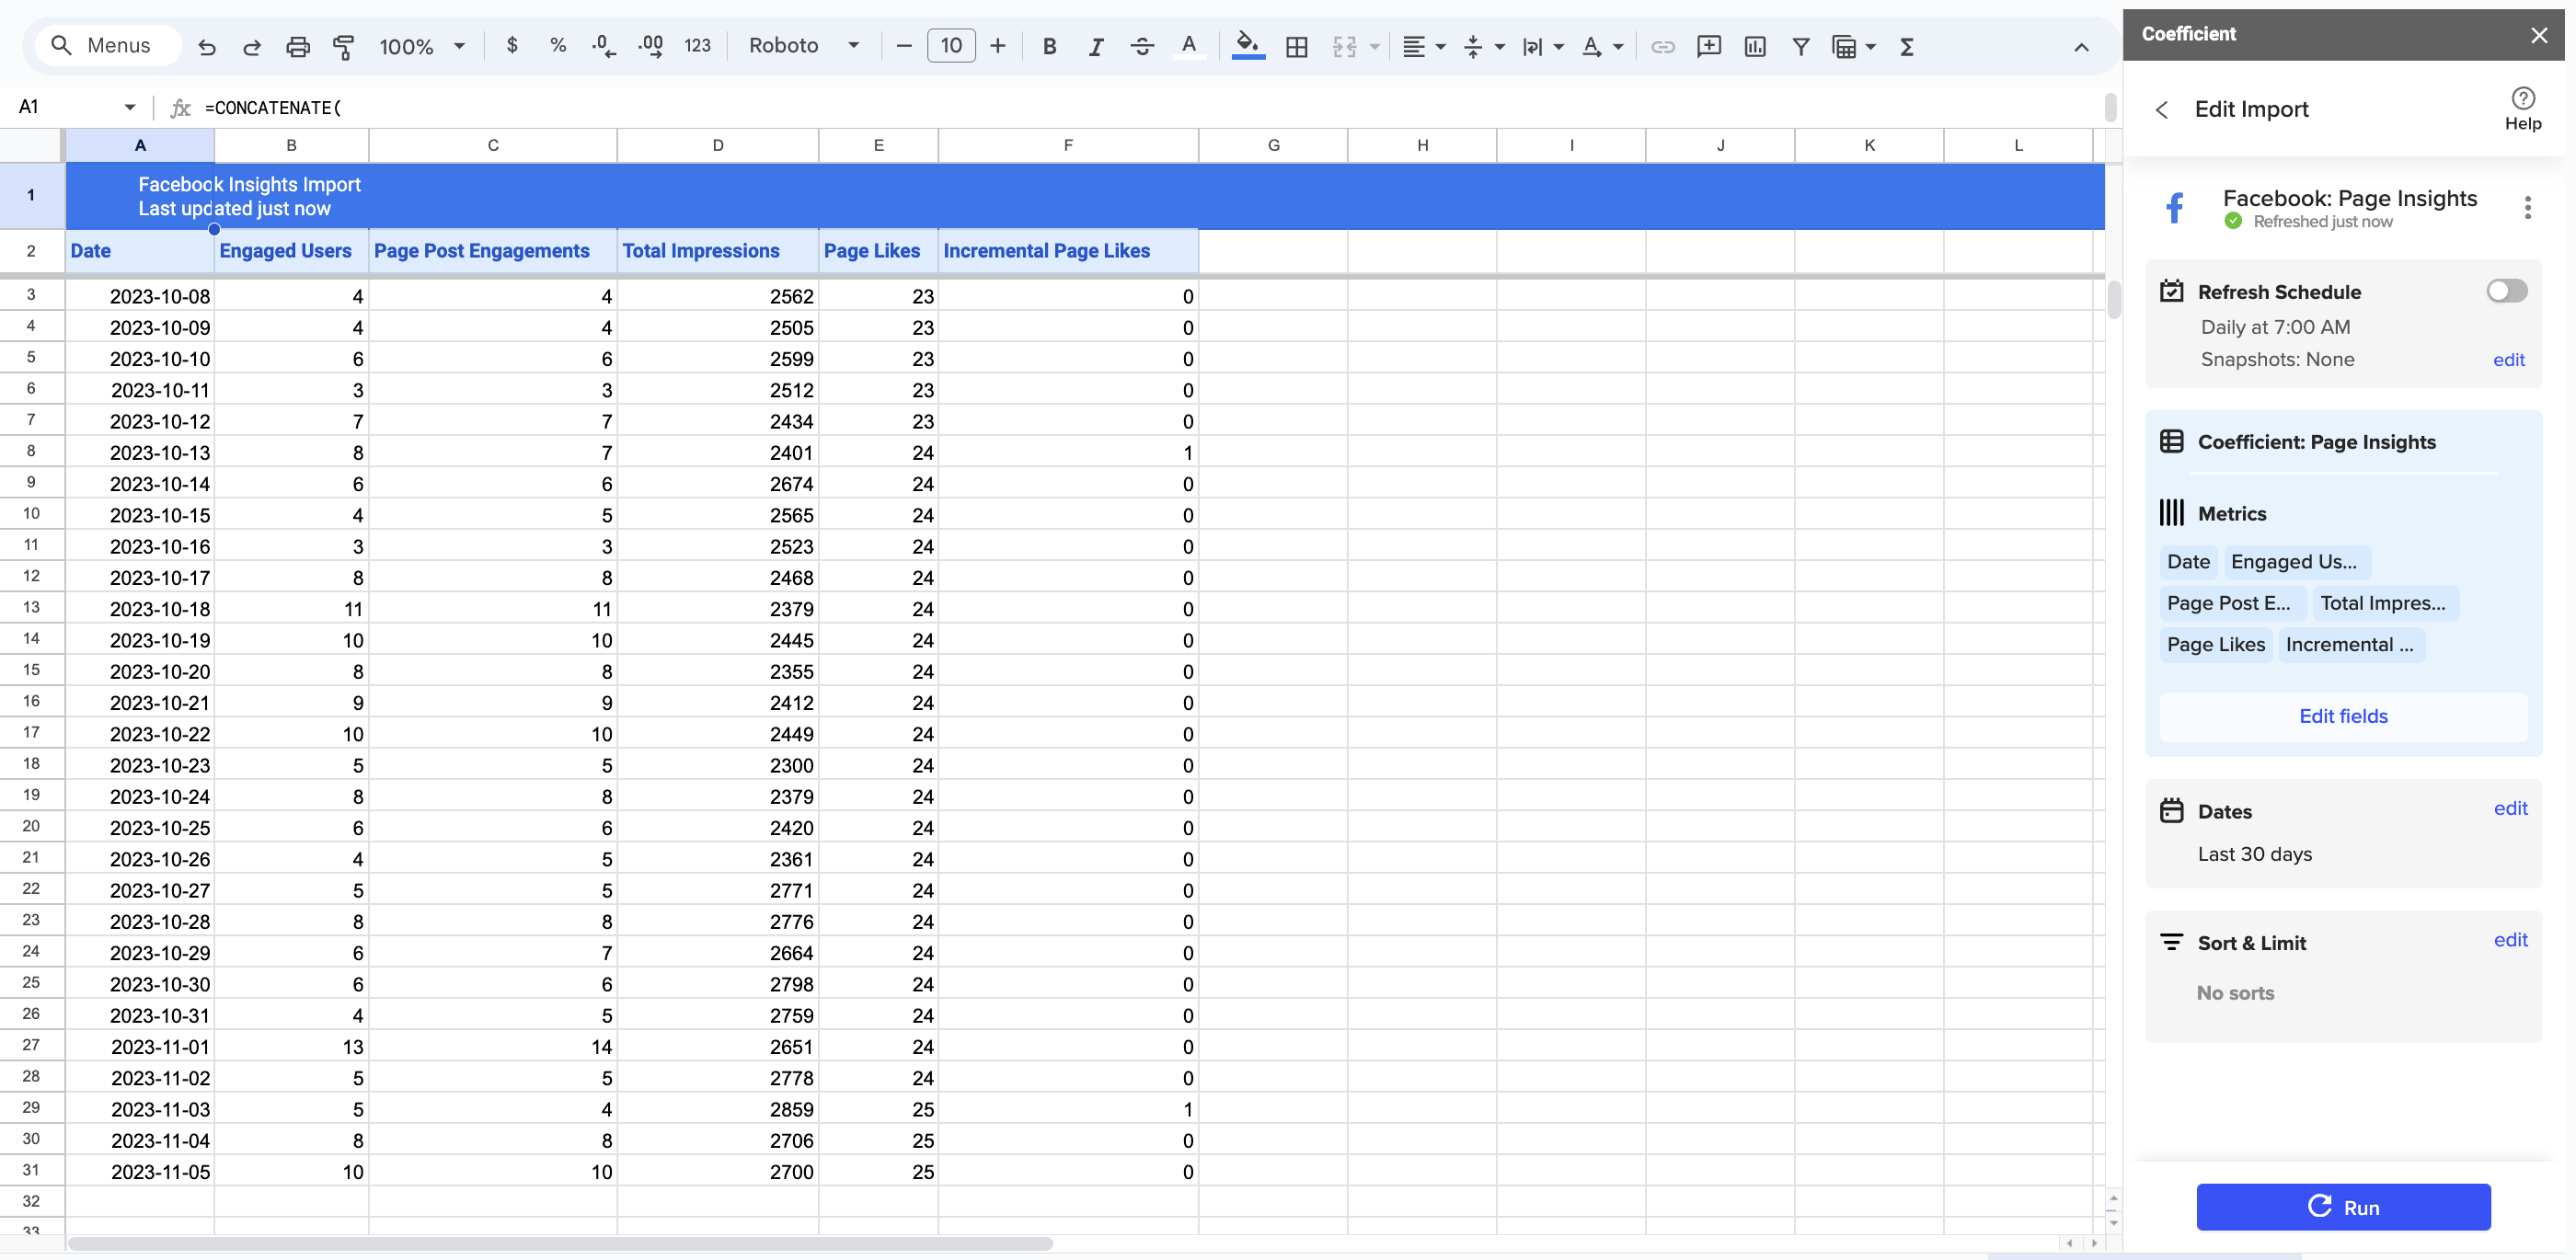This screenshot has height=1260, width=2576.
Task: Decrease font size with minus icon
Action: pos(904,46)
